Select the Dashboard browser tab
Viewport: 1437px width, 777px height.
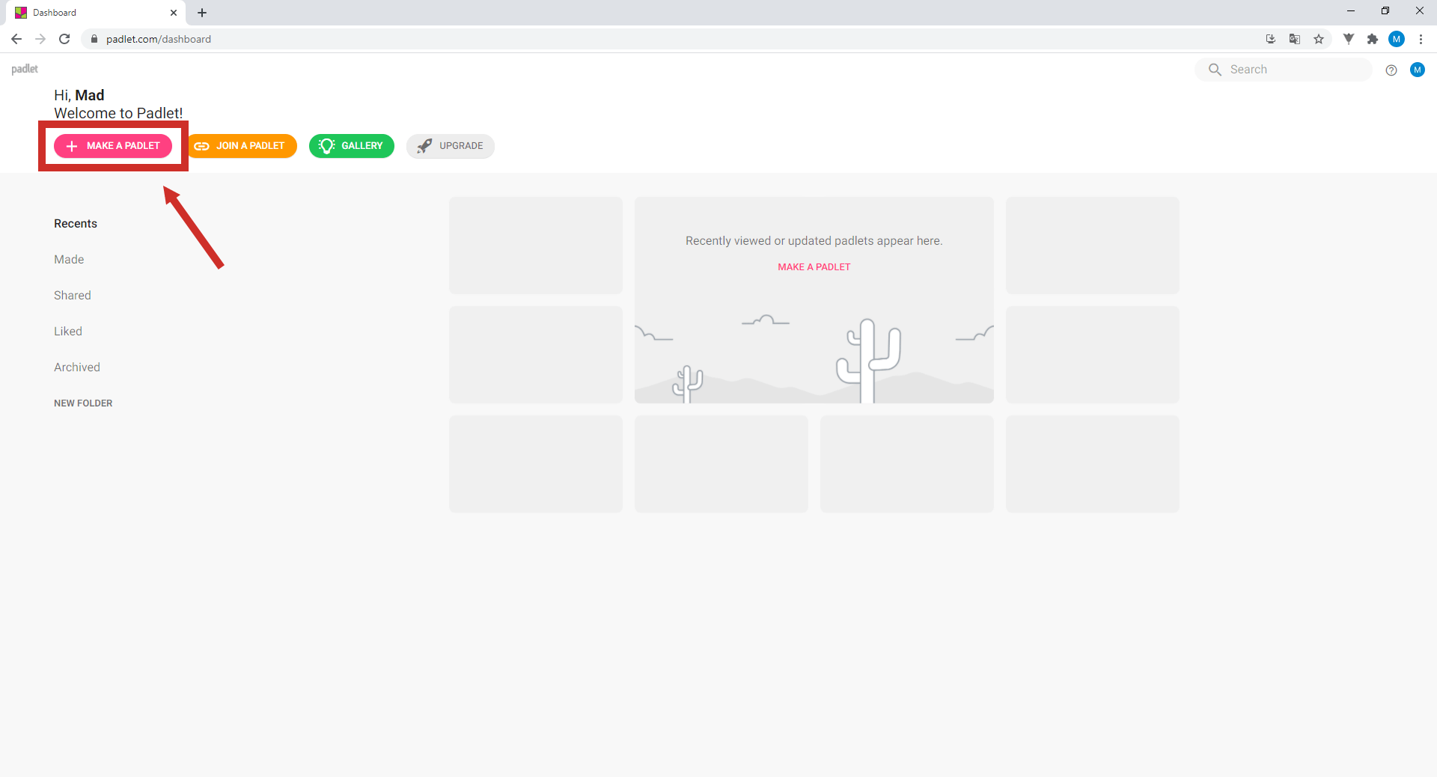[97, 13]
